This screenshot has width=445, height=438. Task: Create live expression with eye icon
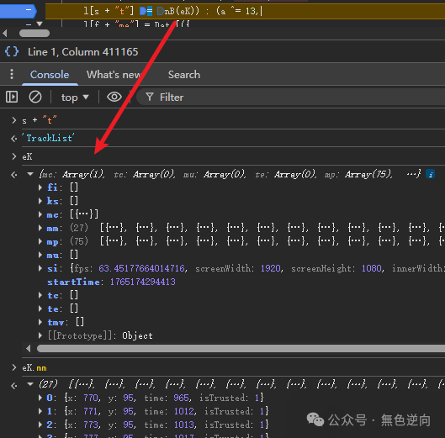pyautogui.click(x=114, y=97)
